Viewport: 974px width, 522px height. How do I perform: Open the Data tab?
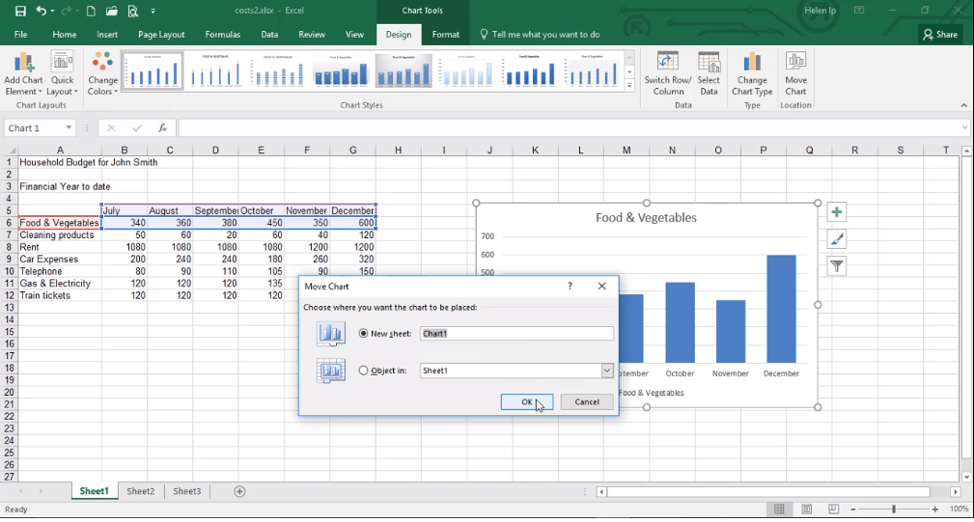(269, 35)
